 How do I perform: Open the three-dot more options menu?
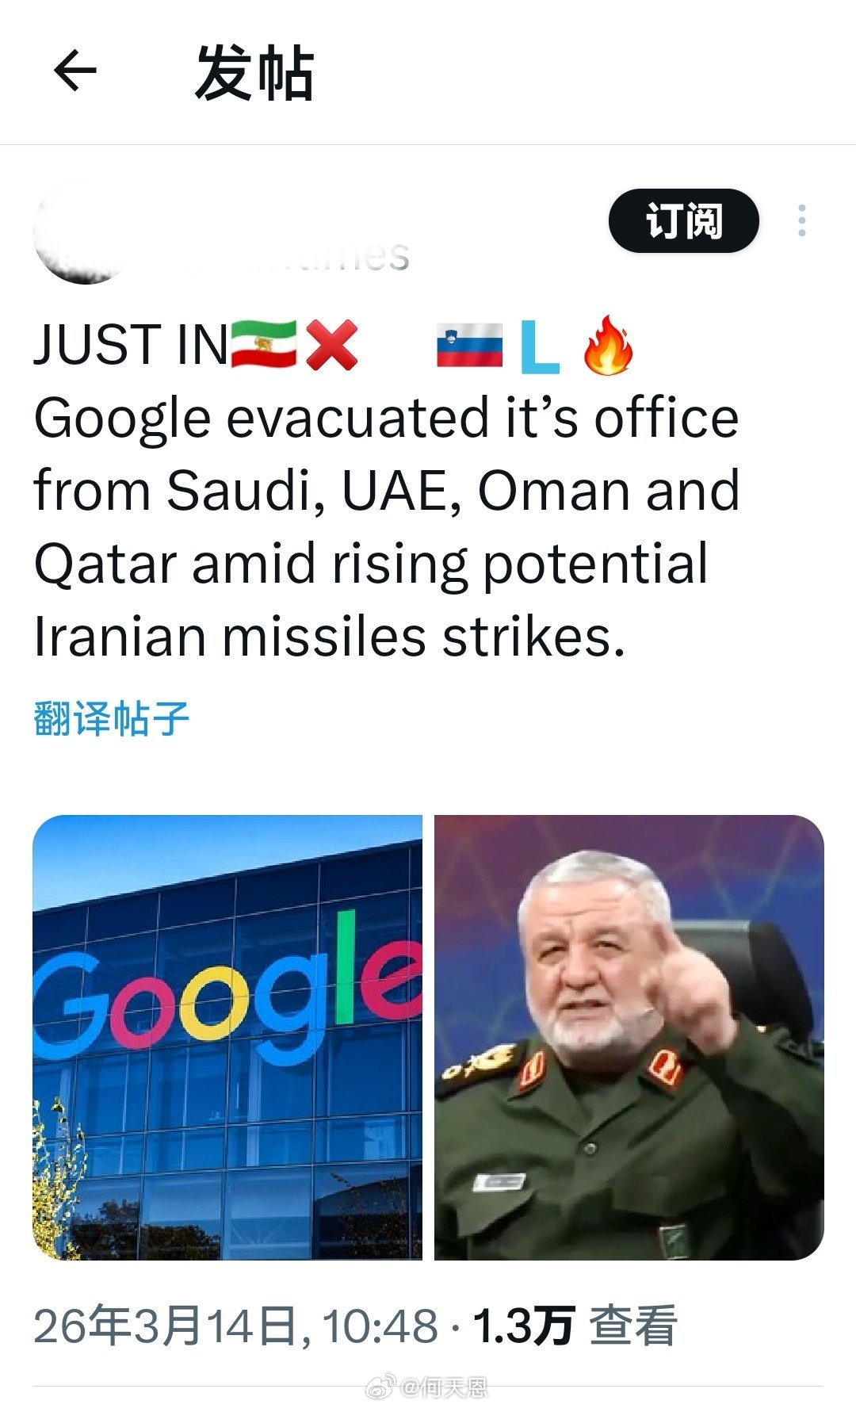coord(802,220)
